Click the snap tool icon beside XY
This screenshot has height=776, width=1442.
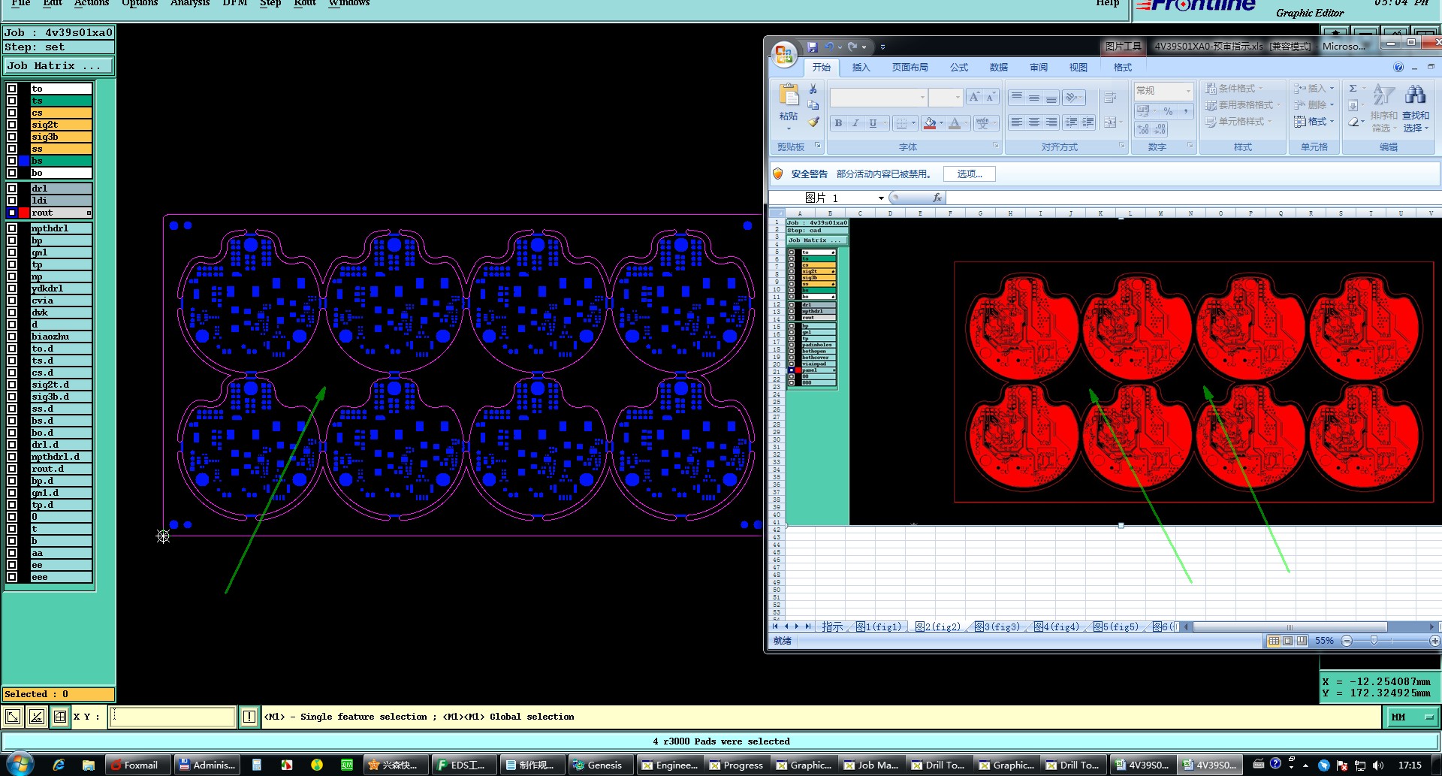tap(36, 717)
